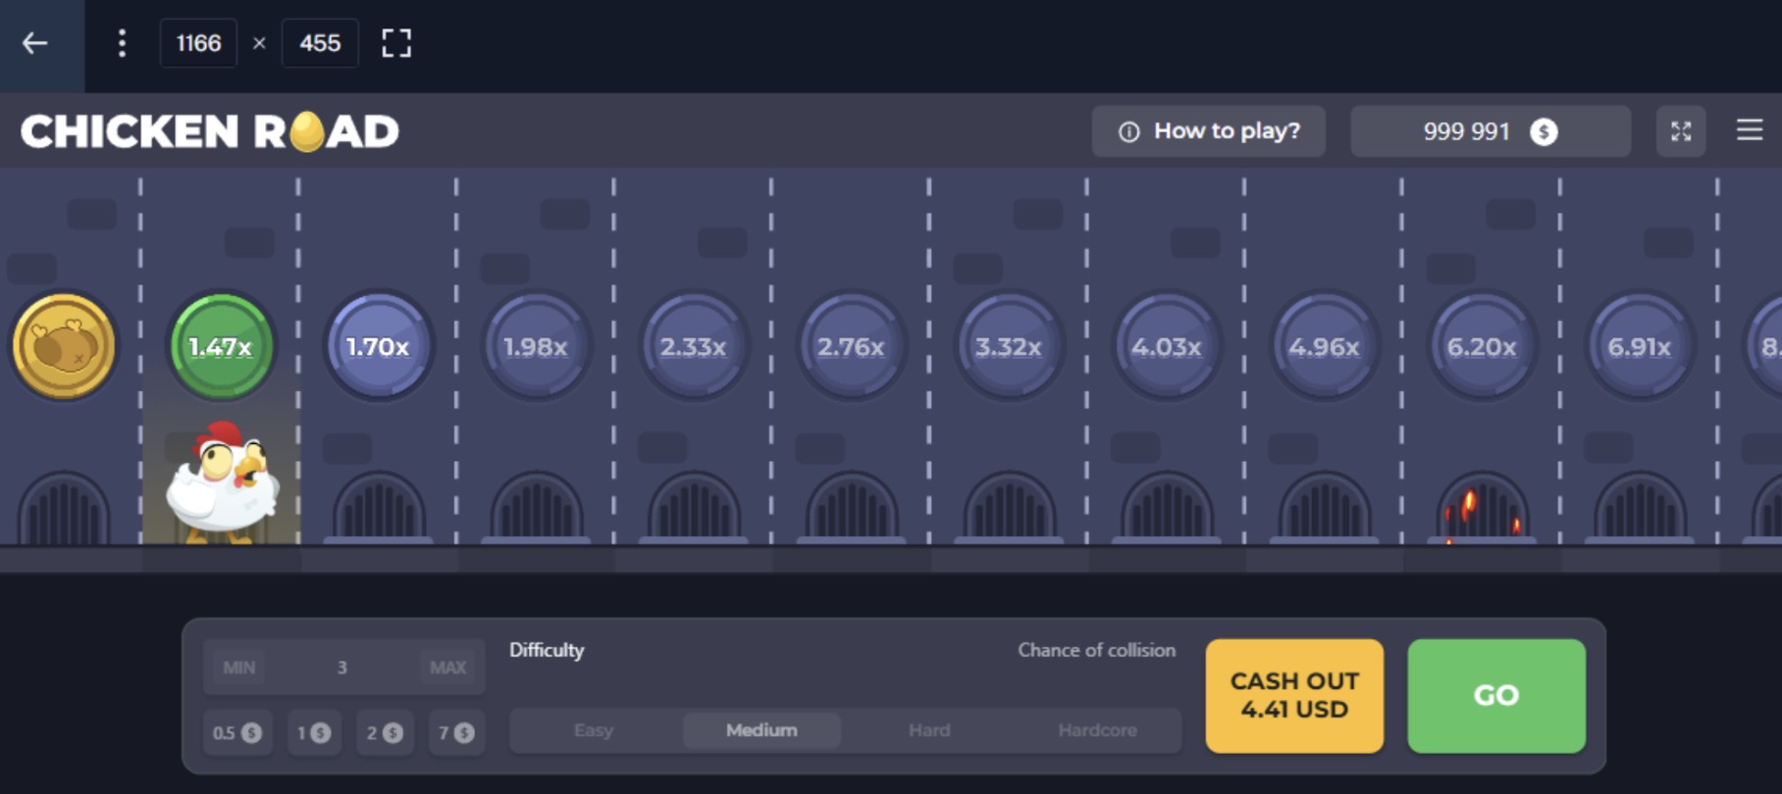Click the green 1.47x multiplier
The height and width of the screenshot is (794, 1782).
221,346
